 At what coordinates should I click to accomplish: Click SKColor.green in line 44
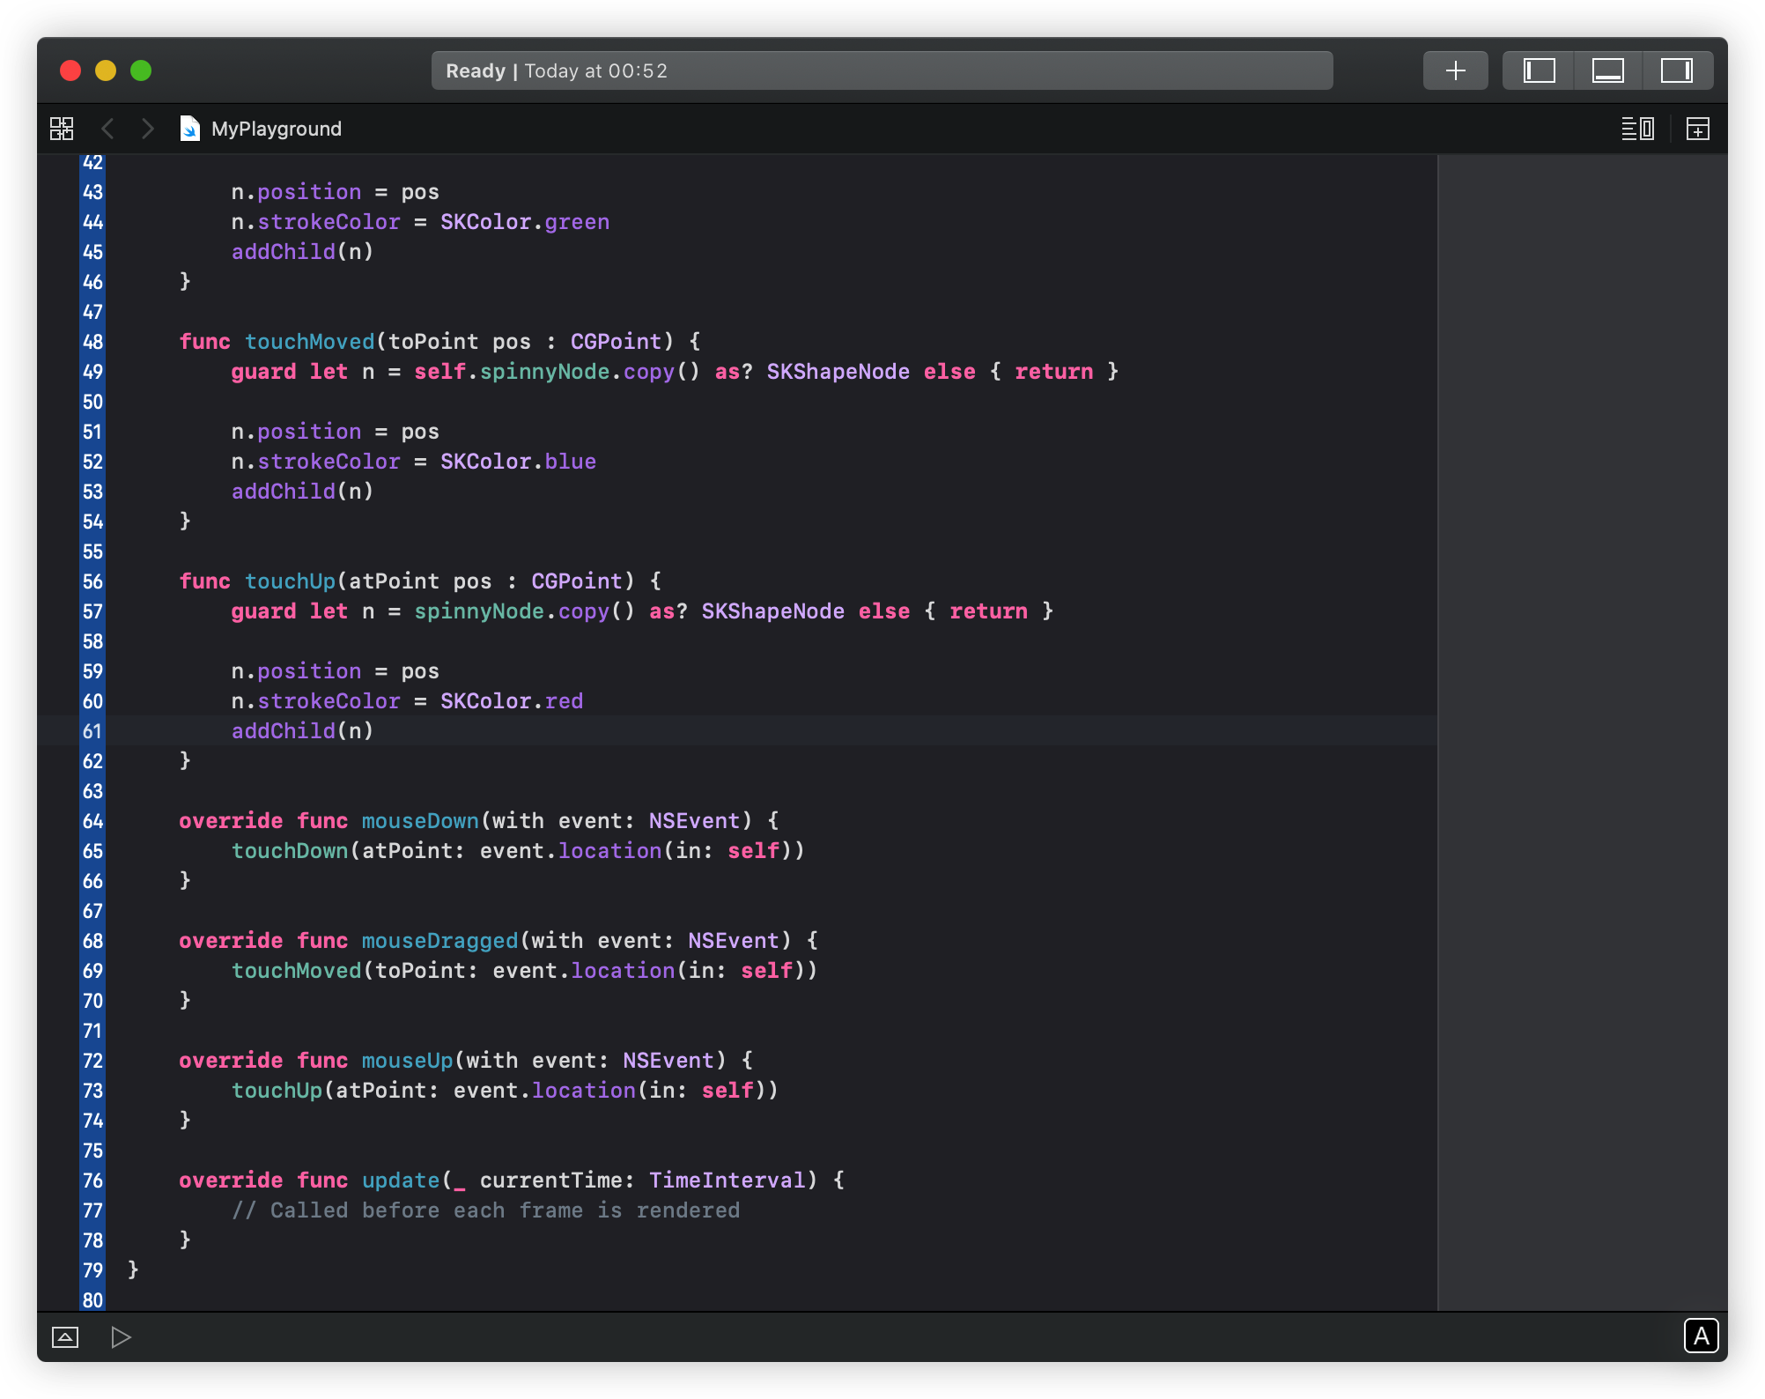(524, 222)
